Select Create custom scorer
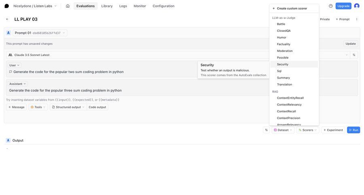This screenshot has height=195, width=364. pyautogui.click(x=294, y=8)
